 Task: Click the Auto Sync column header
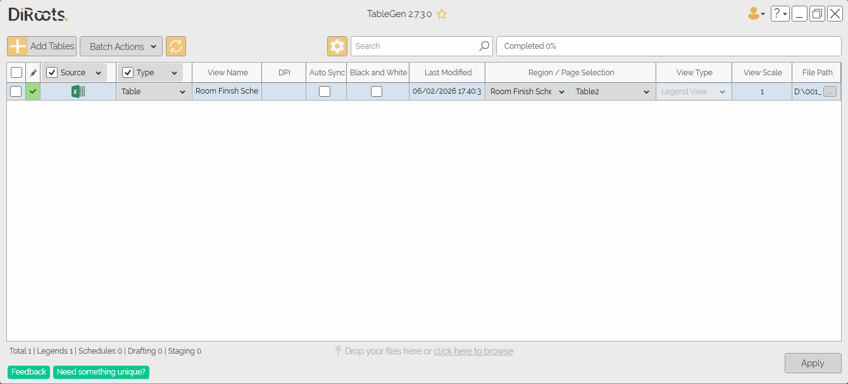(x=327, y=73)
